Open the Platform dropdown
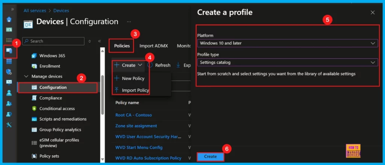The width and height of the screenshot is (385, 165). click(x=288, y=43)
